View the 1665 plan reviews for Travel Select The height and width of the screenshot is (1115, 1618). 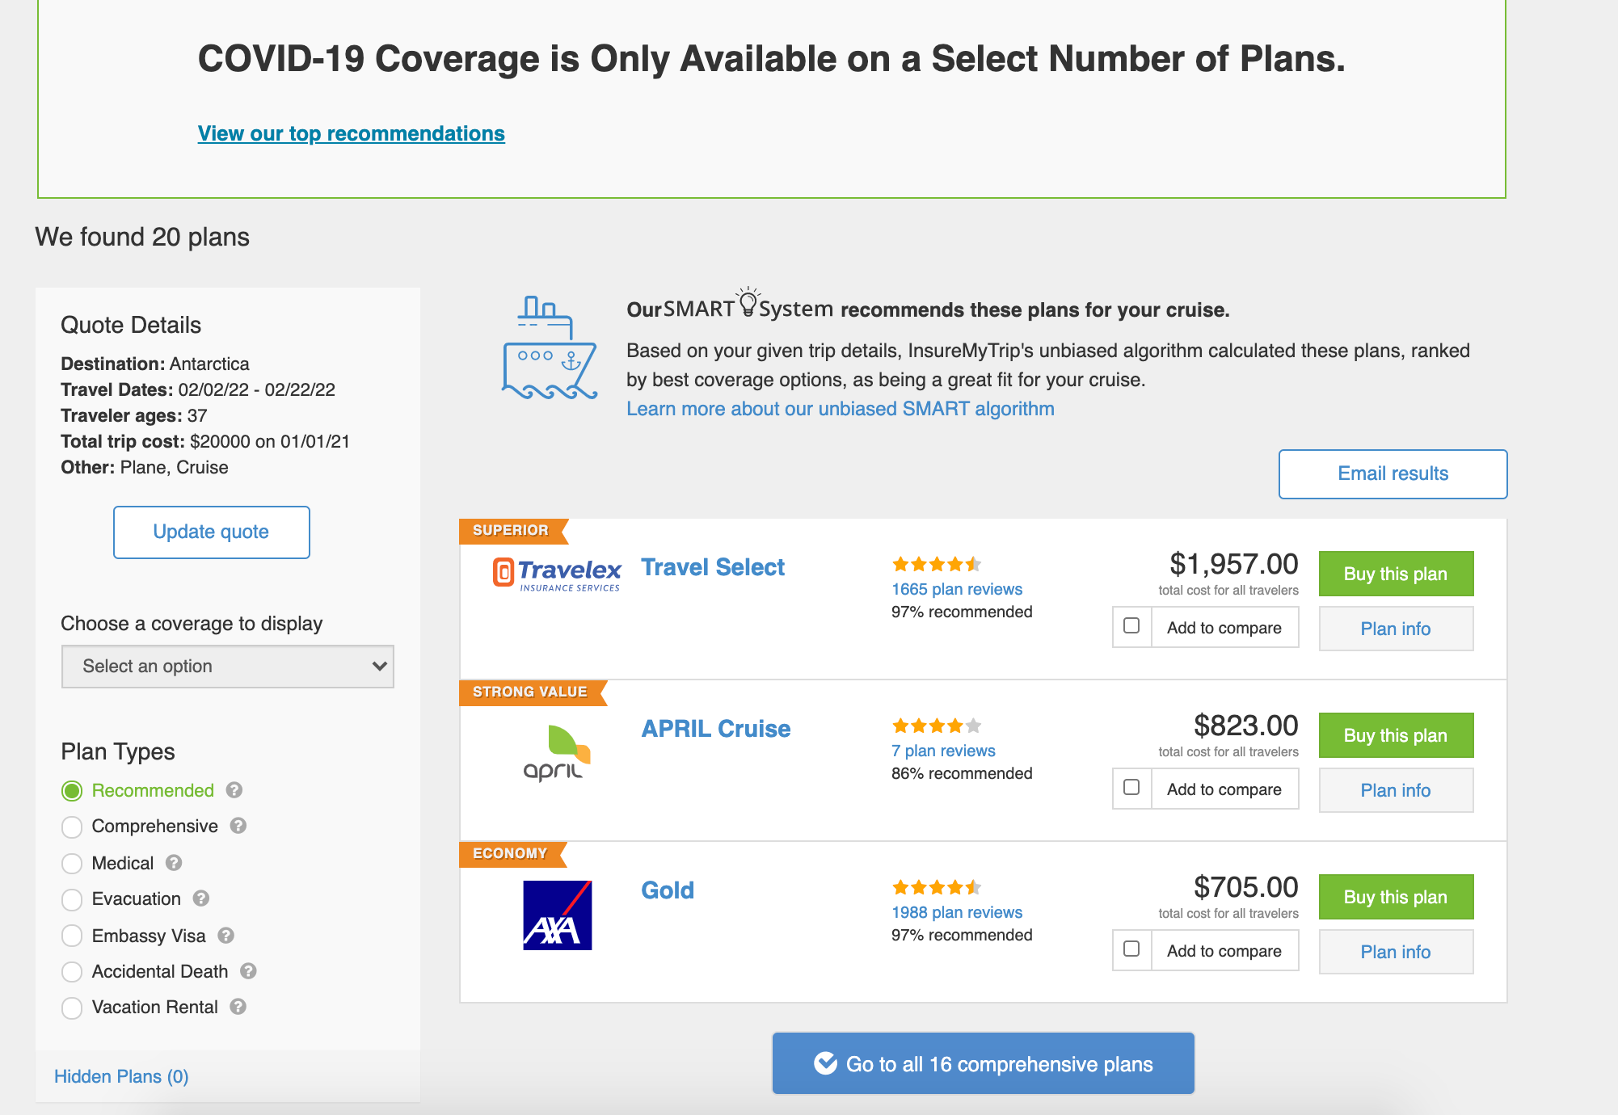coord(956,589)
